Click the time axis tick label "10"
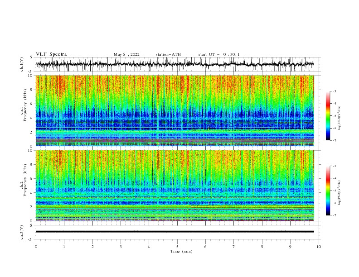The height and width of the screenshot is (277, 359). tap(319, 247)
